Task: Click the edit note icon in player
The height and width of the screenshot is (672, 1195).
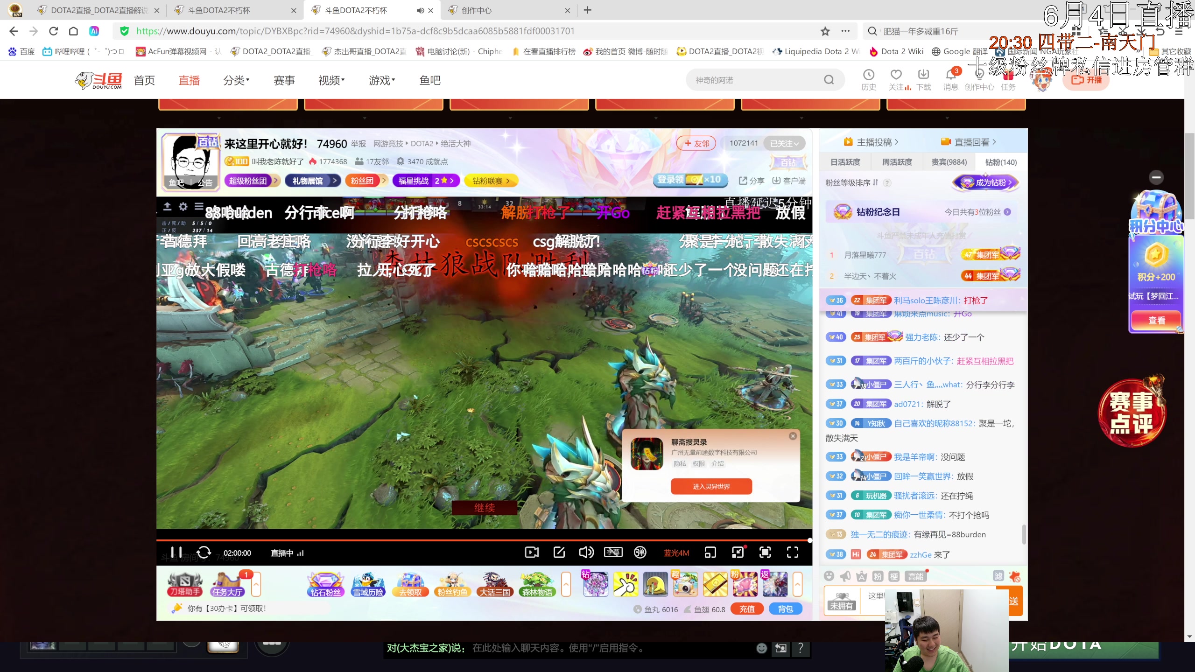Action: pyautogui.click(x=559, y=553)
